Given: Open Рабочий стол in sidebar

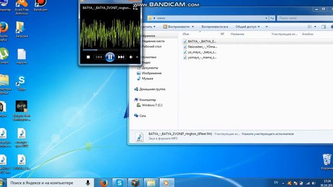Looking at the screenshot, I should click(151, 46).
